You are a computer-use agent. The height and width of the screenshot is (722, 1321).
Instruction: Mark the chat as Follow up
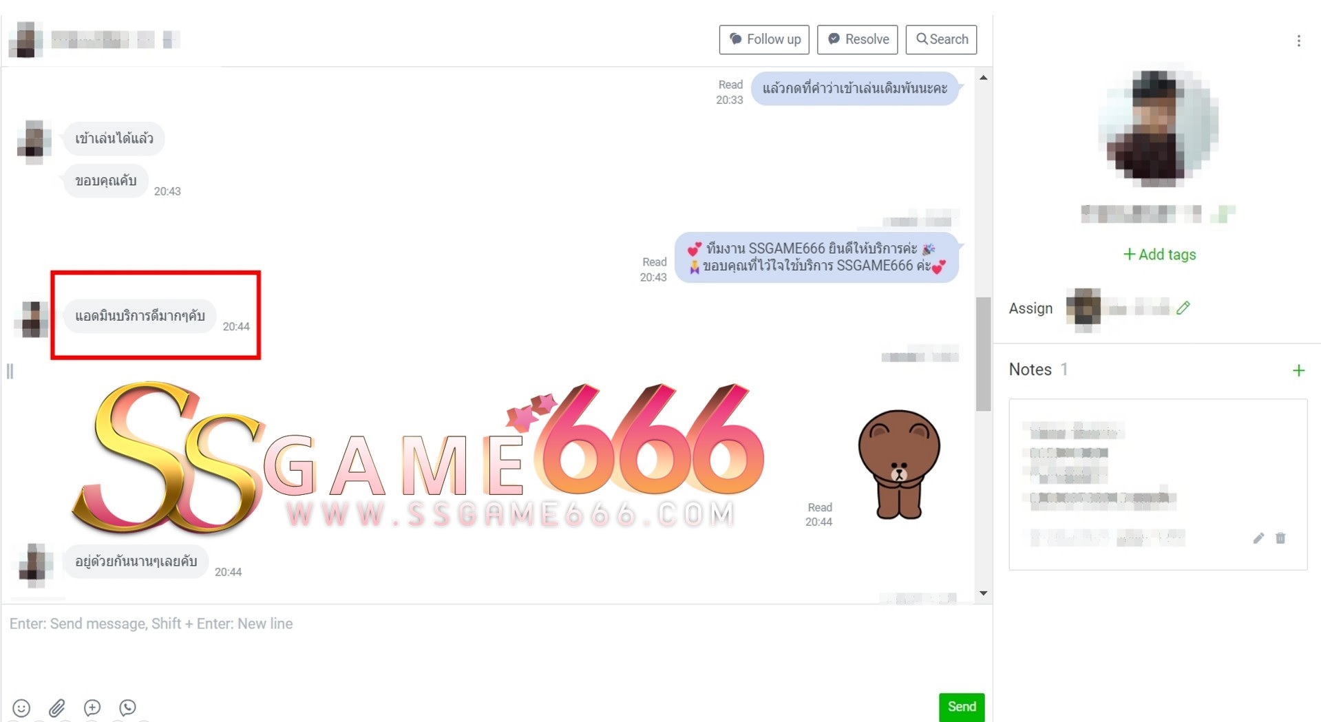click(764, 39)
